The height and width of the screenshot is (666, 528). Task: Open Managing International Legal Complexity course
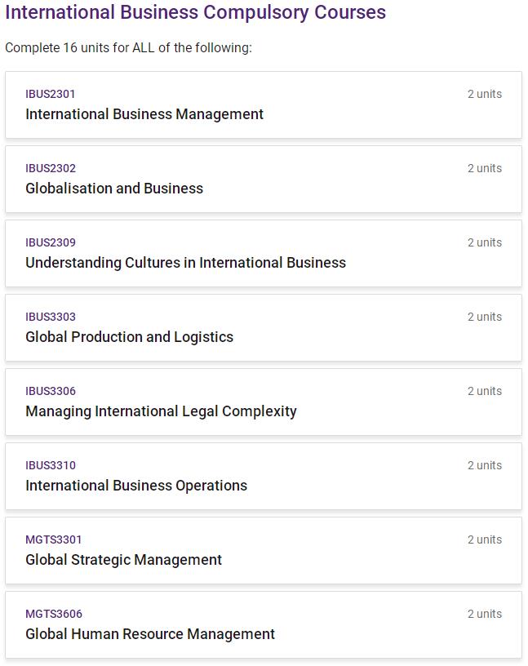click(161, 411)
